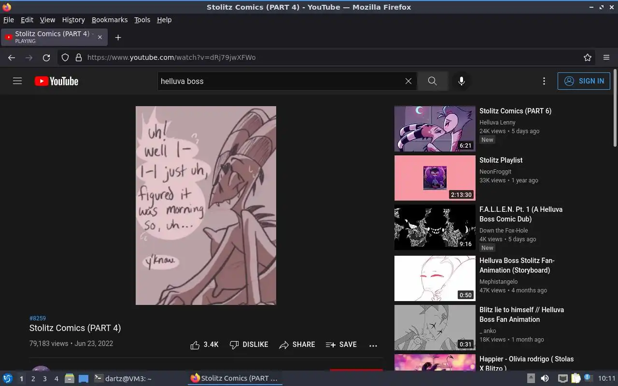Switch to workspace 3 in taskbar
Image resolution: width=618 pixels, height=386 pixels.
point(44,379)
